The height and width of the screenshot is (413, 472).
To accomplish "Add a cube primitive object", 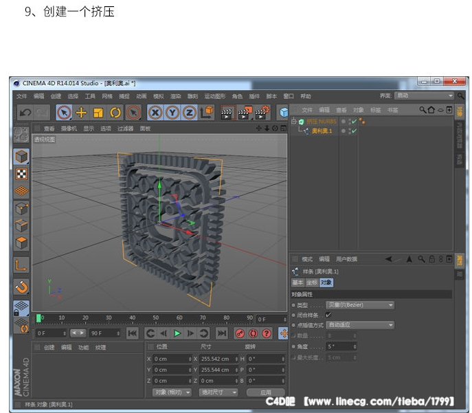I will pyautogui.click(x=283, y=113).
